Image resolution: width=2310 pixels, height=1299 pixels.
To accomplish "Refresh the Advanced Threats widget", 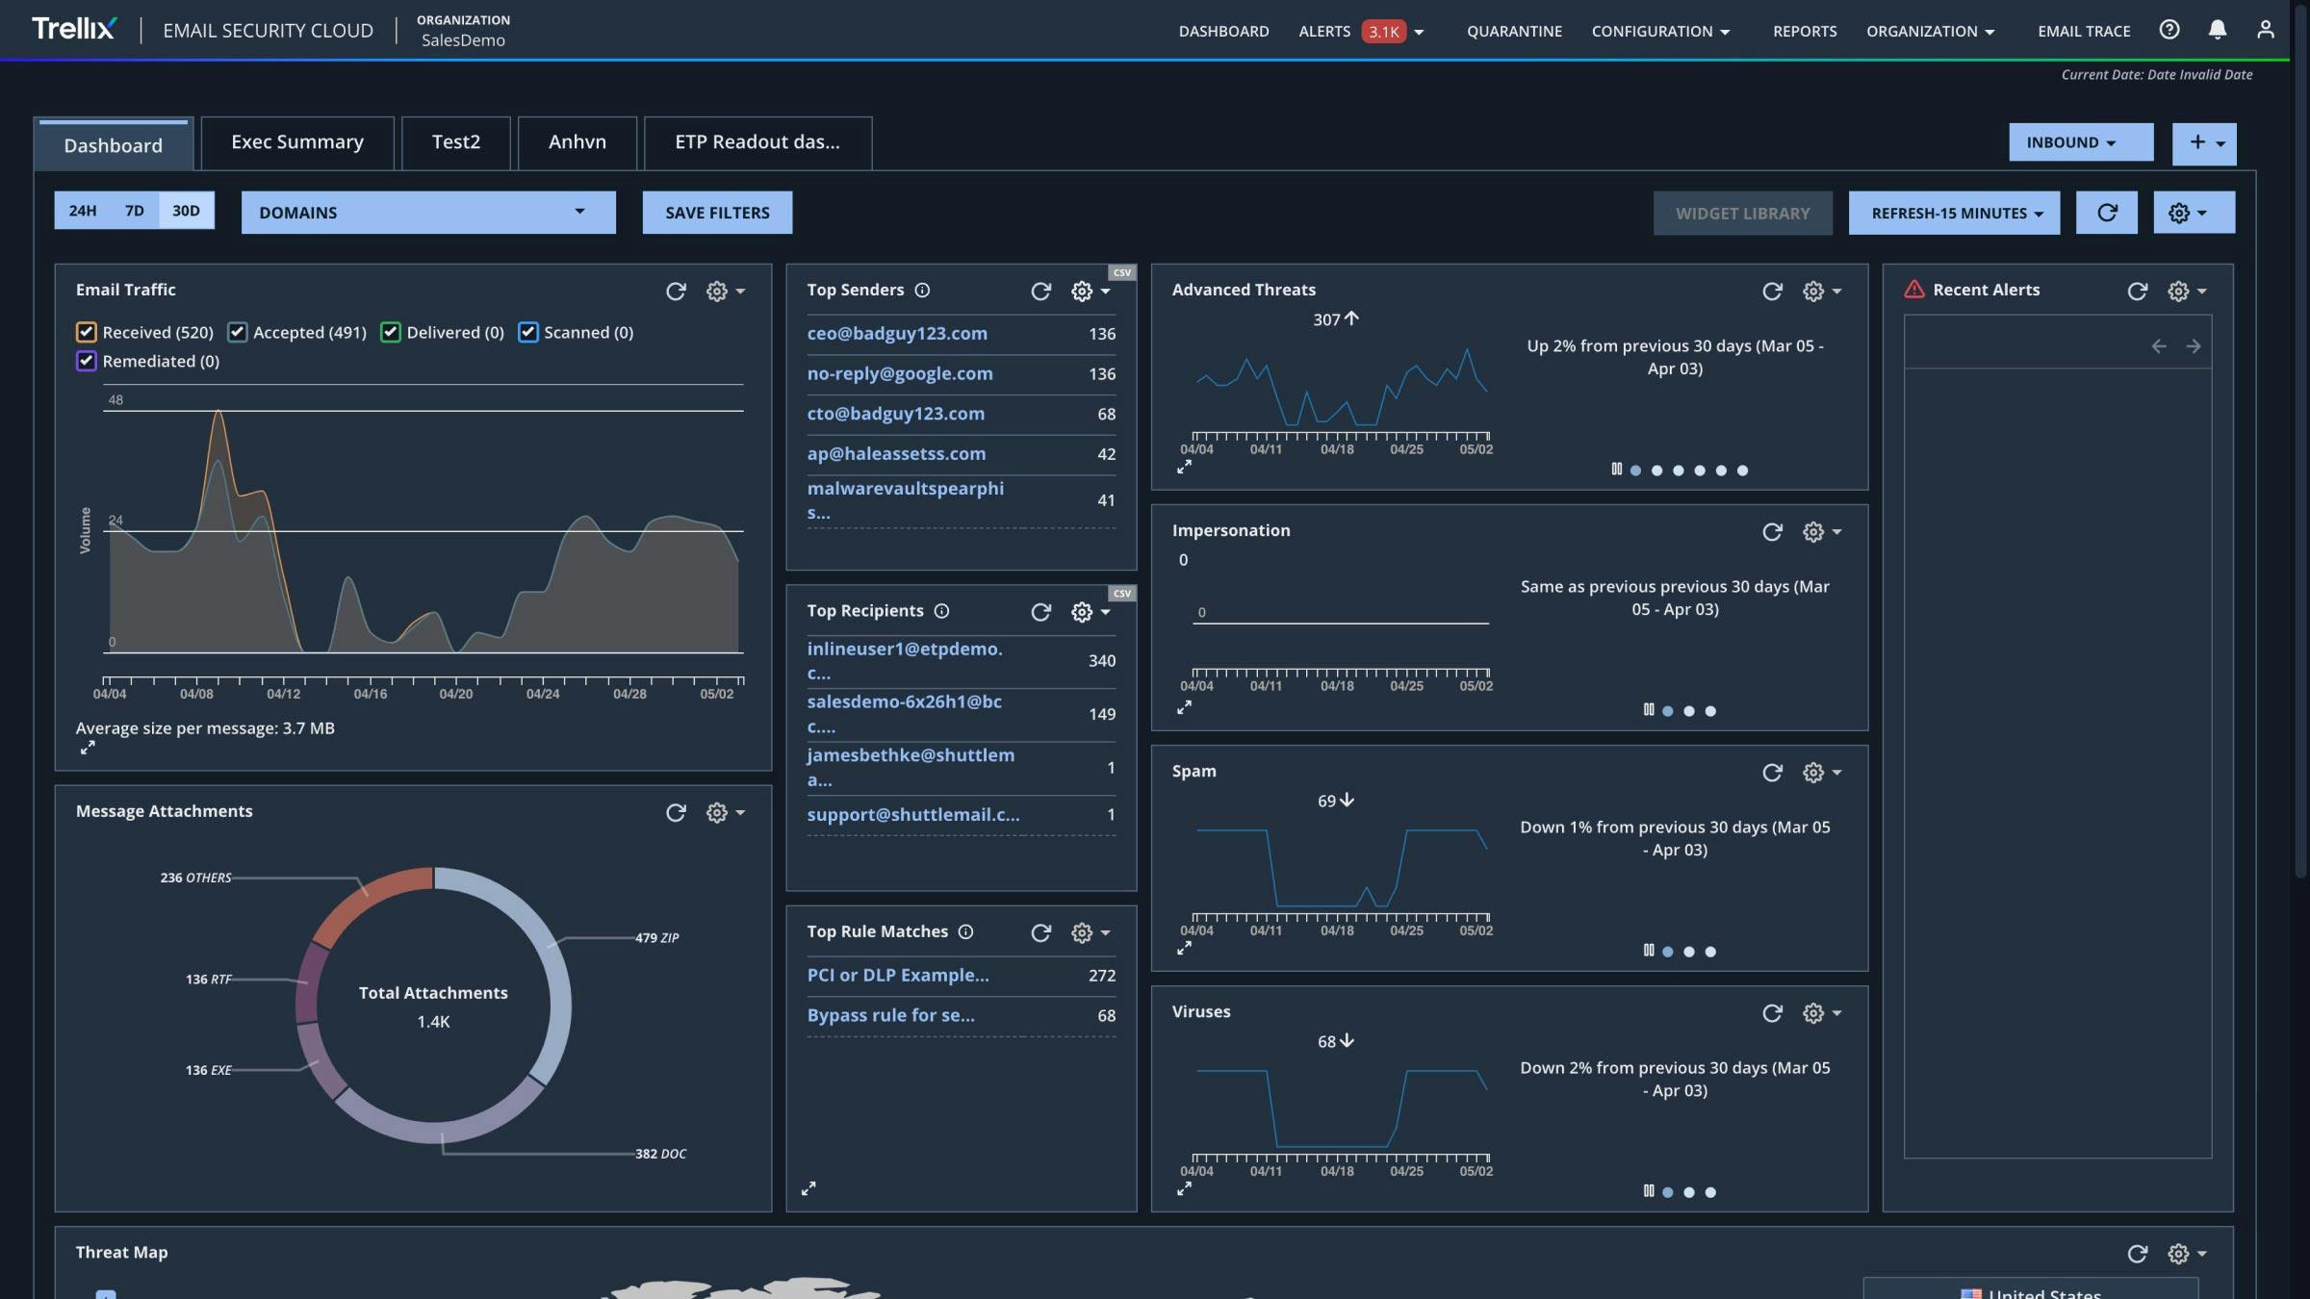I will click(1770, 291).
